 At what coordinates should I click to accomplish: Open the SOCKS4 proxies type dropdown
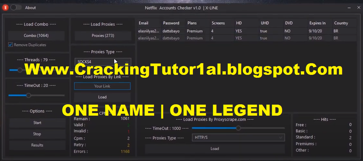(103, 62)
